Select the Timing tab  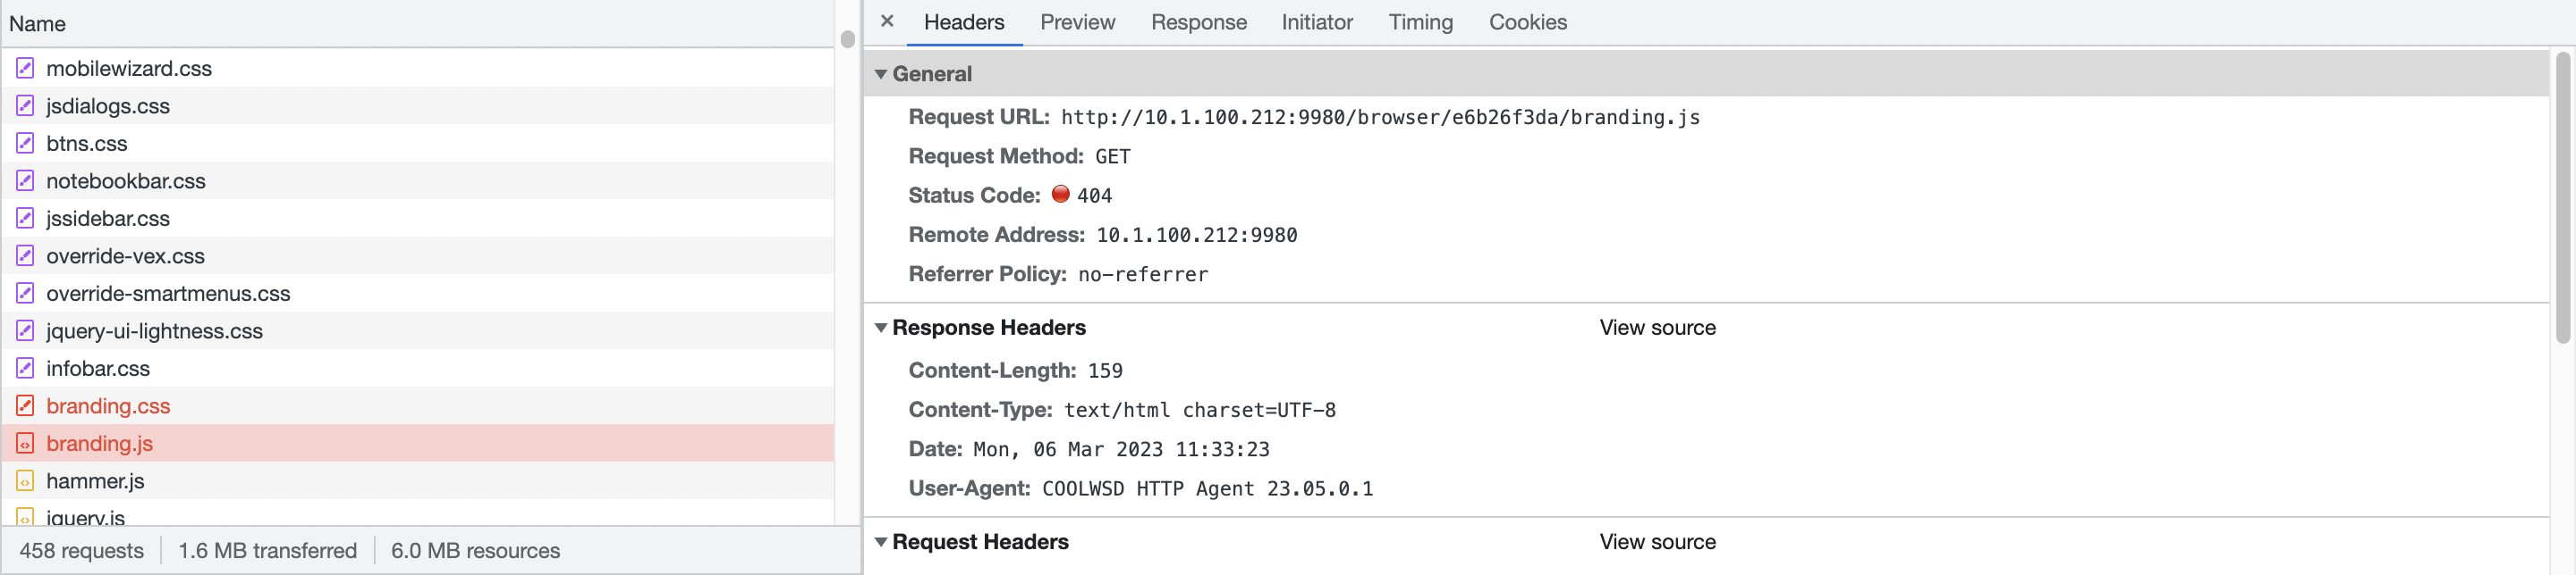pos(1420,22)
